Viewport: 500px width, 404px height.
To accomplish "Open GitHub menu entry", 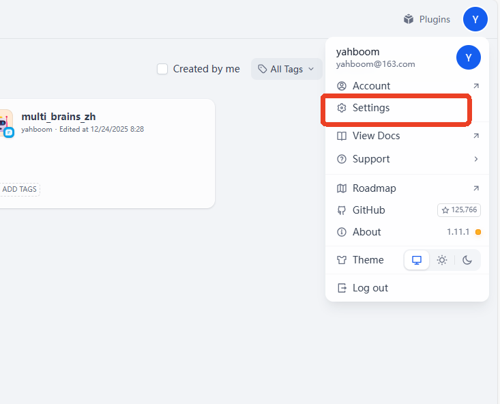I will 407,210.
